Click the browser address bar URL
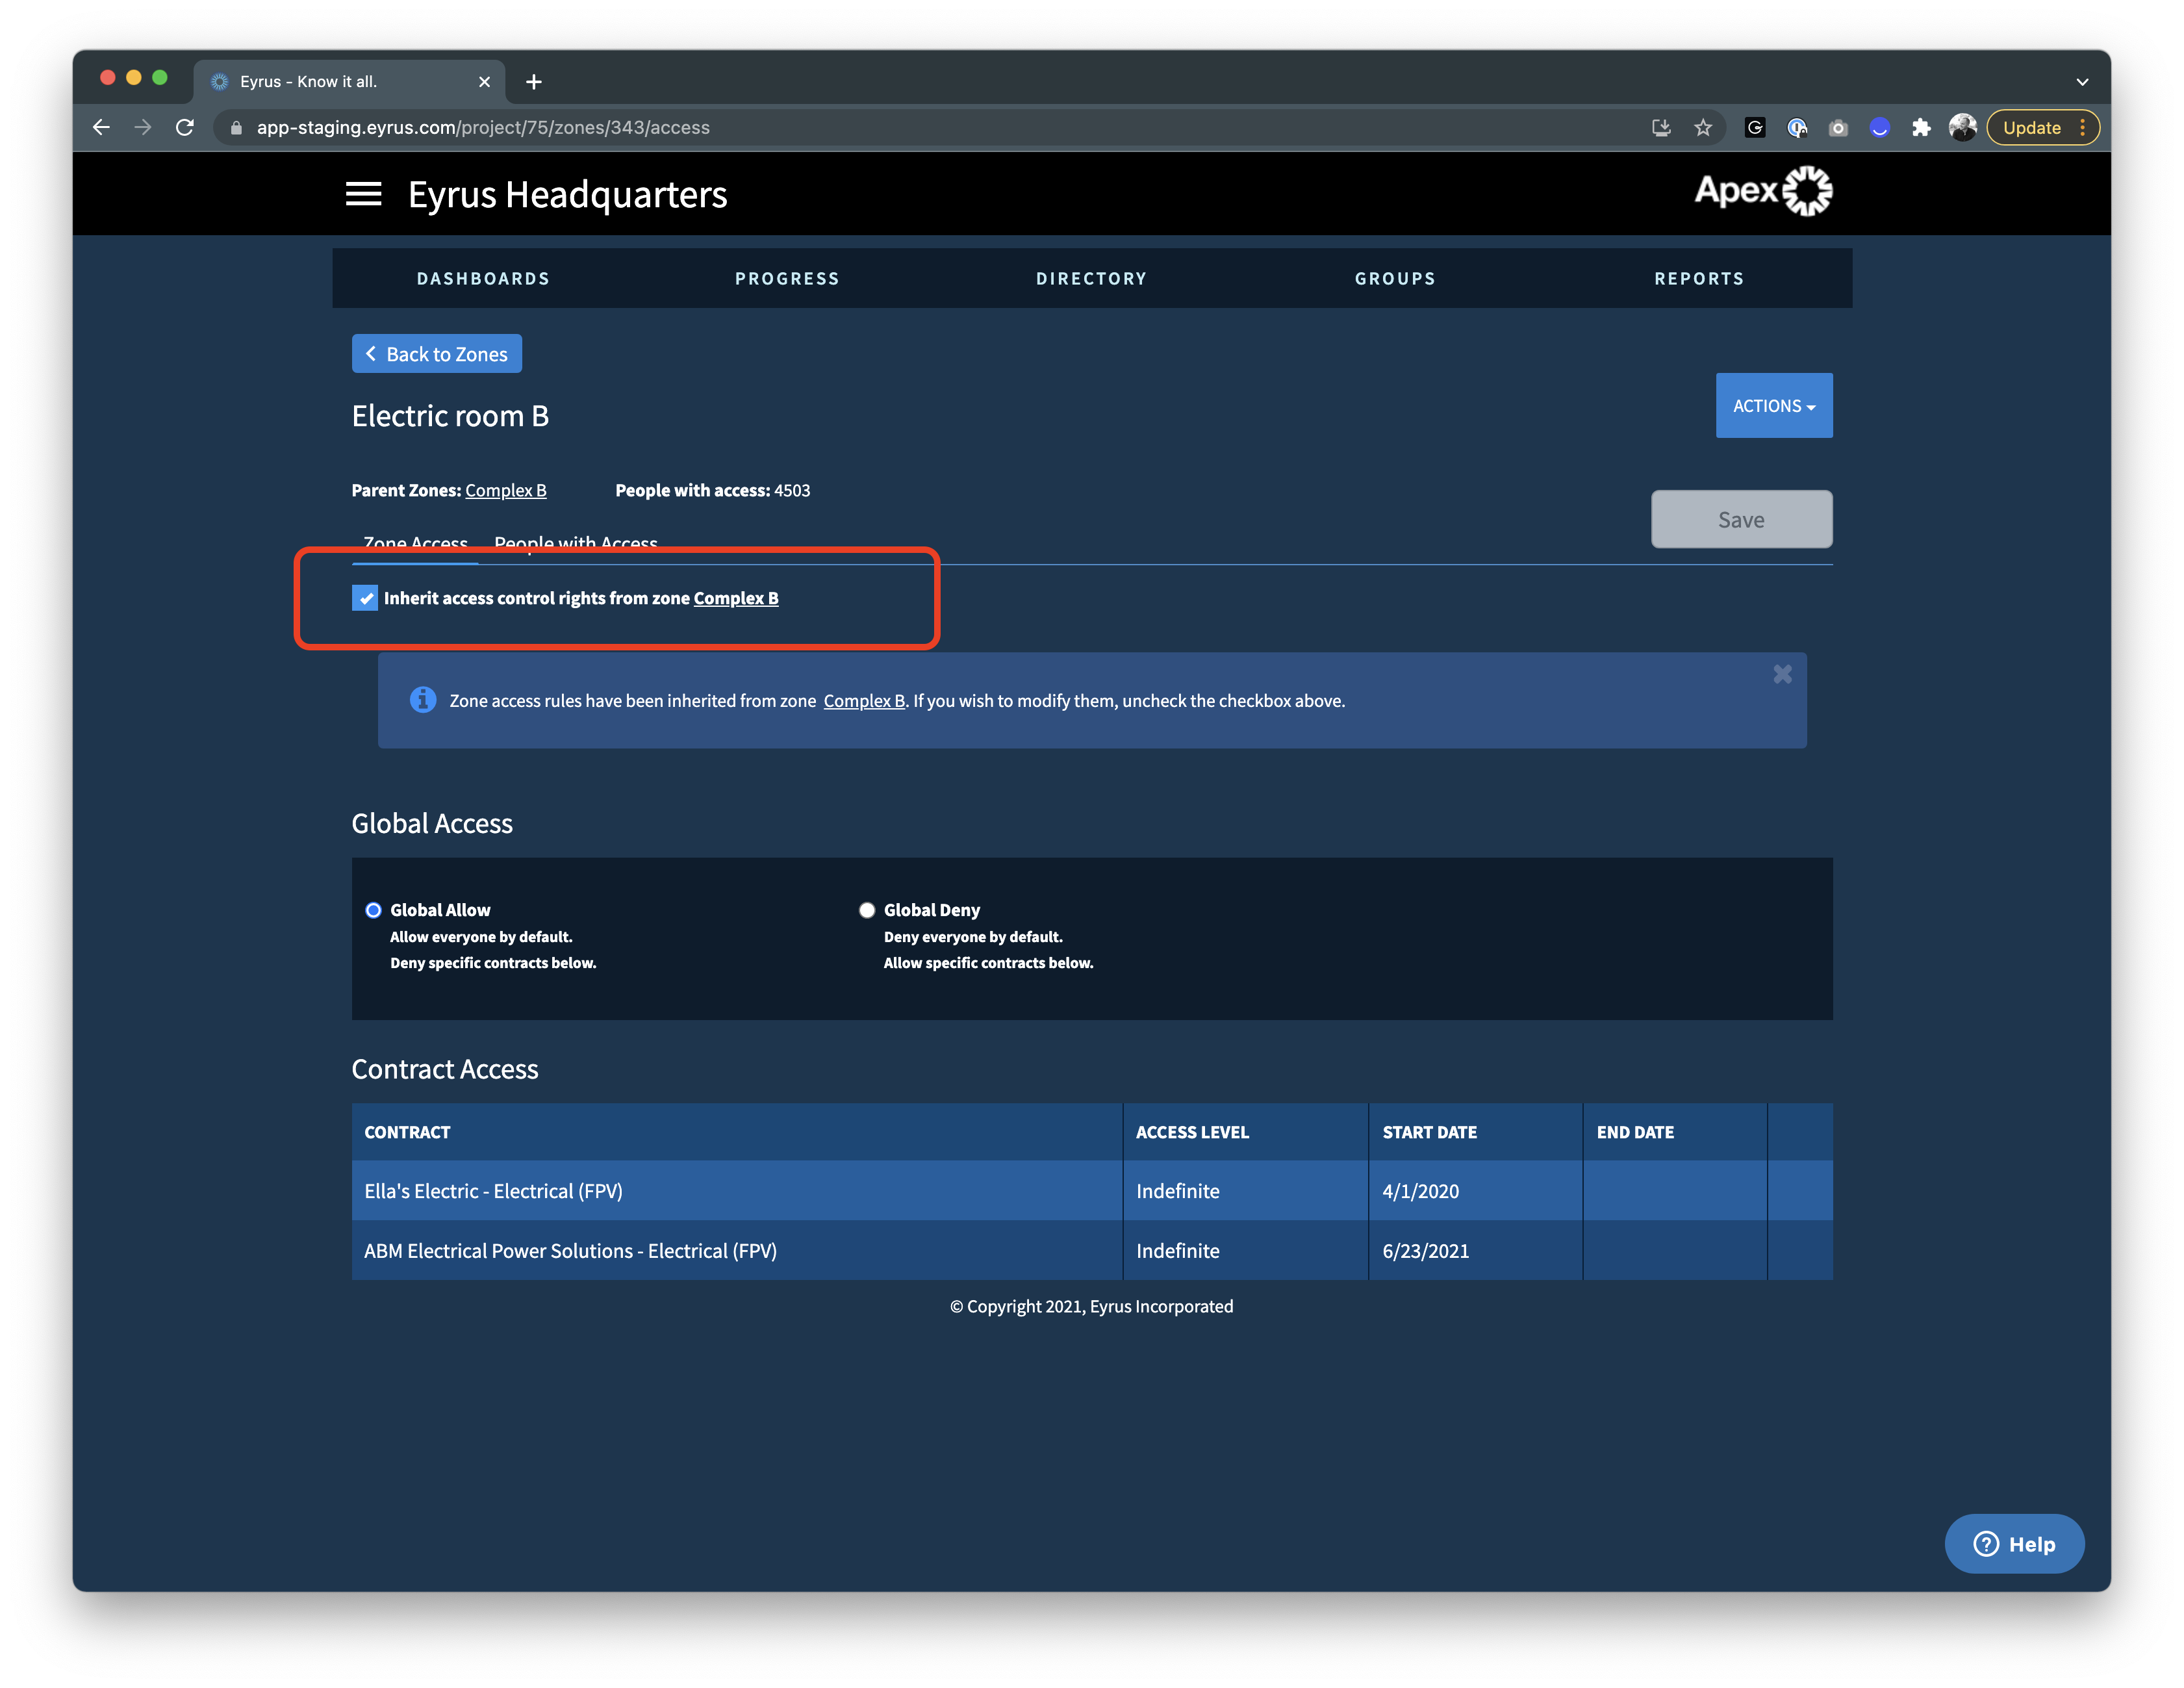 tap(483, 127)
